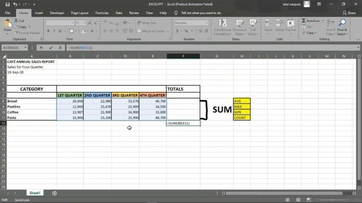
Task: Toggle Wrap Text
Action: coord(147,23)
